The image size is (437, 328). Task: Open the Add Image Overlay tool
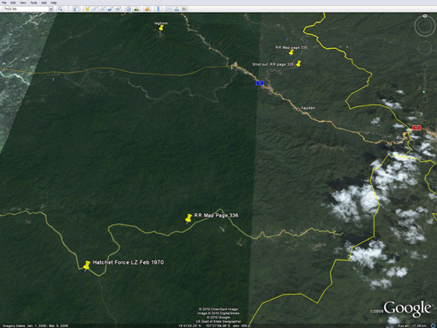[111, 9]
